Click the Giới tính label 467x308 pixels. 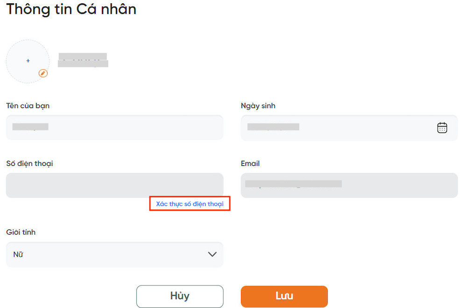[21, 232]
